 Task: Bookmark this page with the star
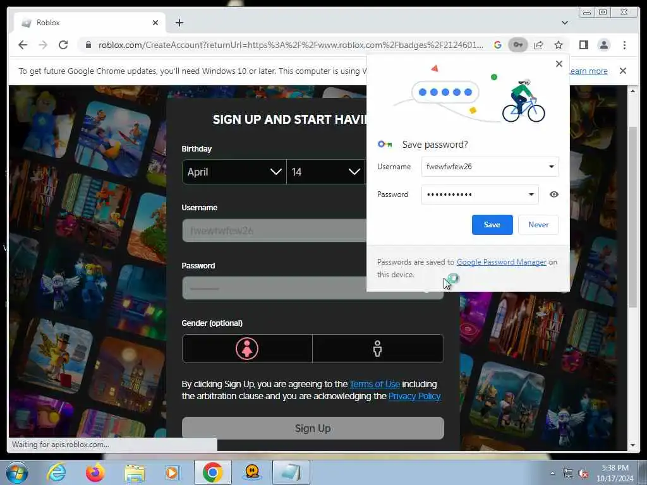[559, 45]
